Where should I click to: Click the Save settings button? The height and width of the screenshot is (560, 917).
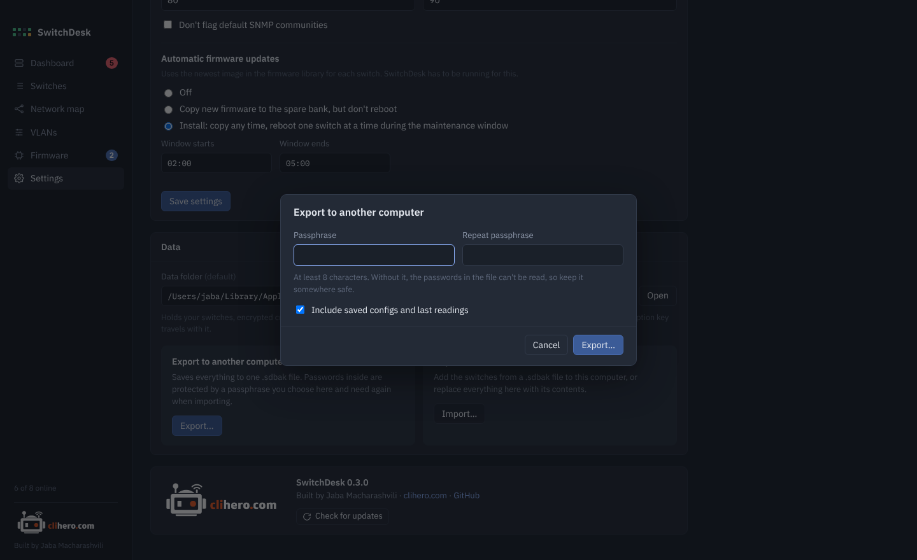pyautogui.click(x=195, y=201)
